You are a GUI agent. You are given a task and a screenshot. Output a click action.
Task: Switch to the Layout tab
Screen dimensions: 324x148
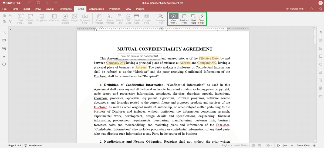click(x=50, y=9)
